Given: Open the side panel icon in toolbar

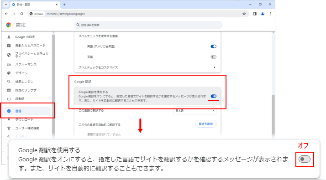Looking at the screenshot, I should point(255,14).
